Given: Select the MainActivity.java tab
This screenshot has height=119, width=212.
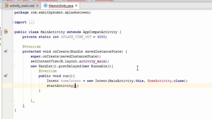Looking at the screenshot, I should pyautogui.click(x=61, y=6).
